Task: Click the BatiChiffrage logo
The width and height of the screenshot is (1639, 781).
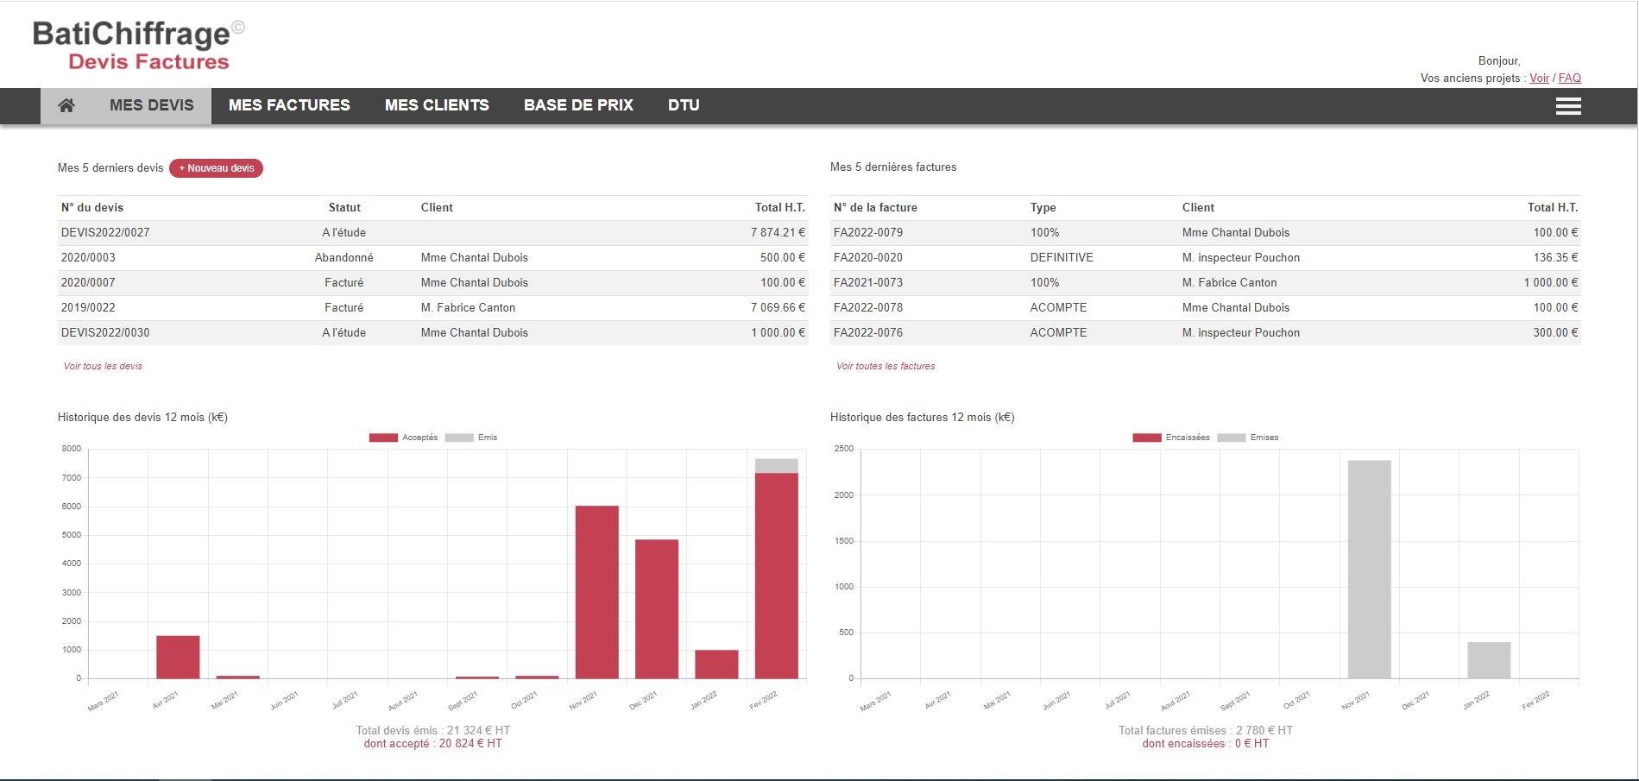Action: pos(139,45)
